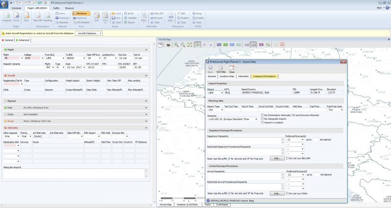Click the New flight icon
This screenshot has width=391, height=208.
pyautogui.click(x=26, y=17)
